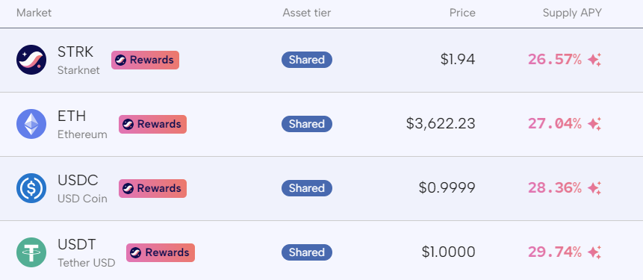Screen dimensions: 643x280
Task: Select the USDC Rewards badge
Action: pos(152,188)
